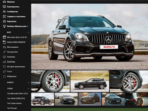Click the open-book icon beside Бортжурналы

[4, 7]
